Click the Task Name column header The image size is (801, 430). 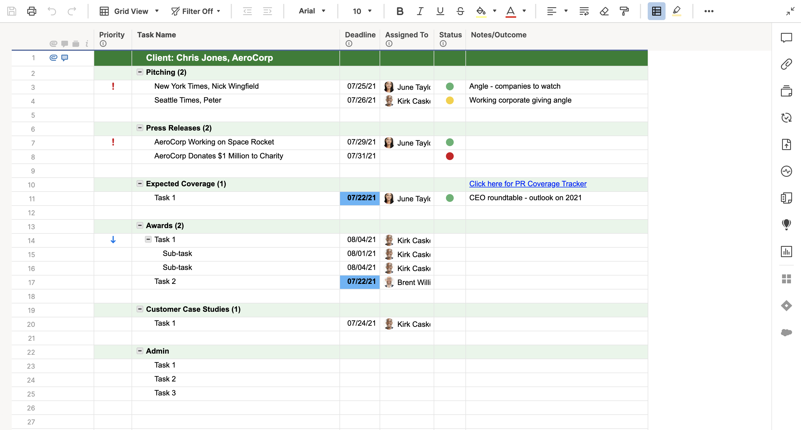click(156, 35)
